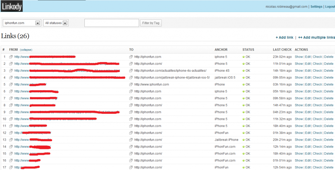Open the All statuses dropdown

tap(56, 23)
